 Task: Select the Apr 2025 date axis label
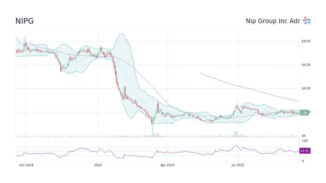[168, 165]
